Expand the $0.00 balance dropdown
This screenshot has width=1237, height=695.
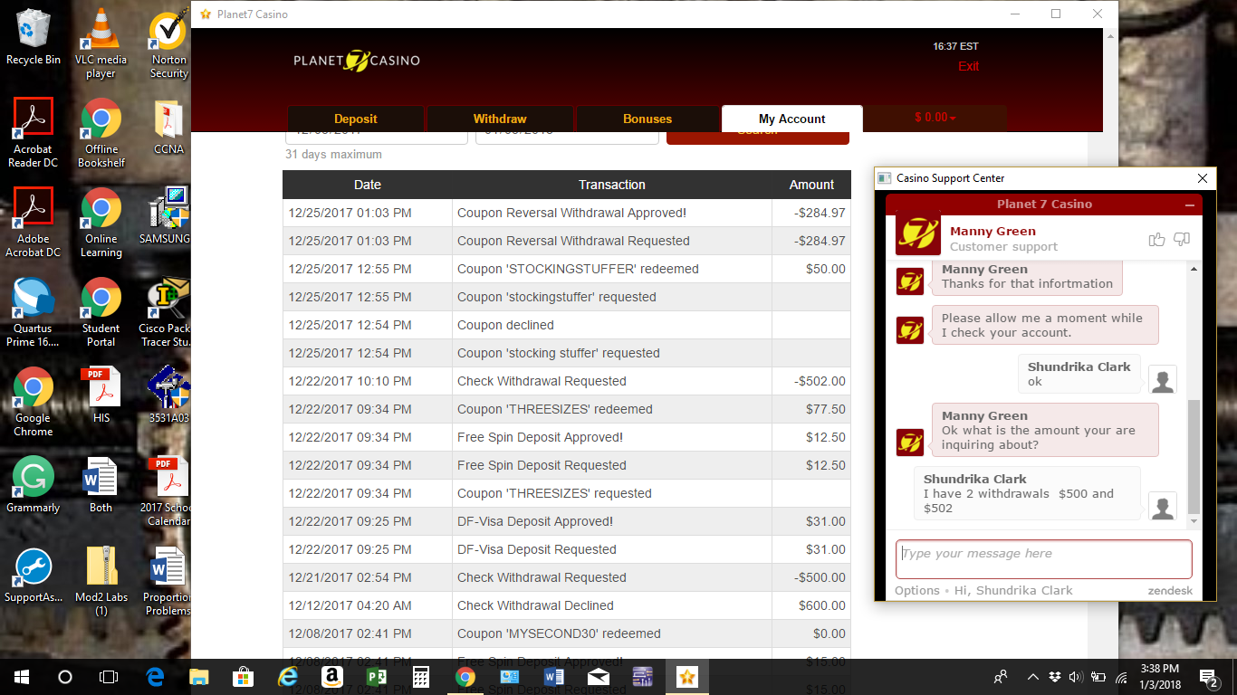[935, 118]
